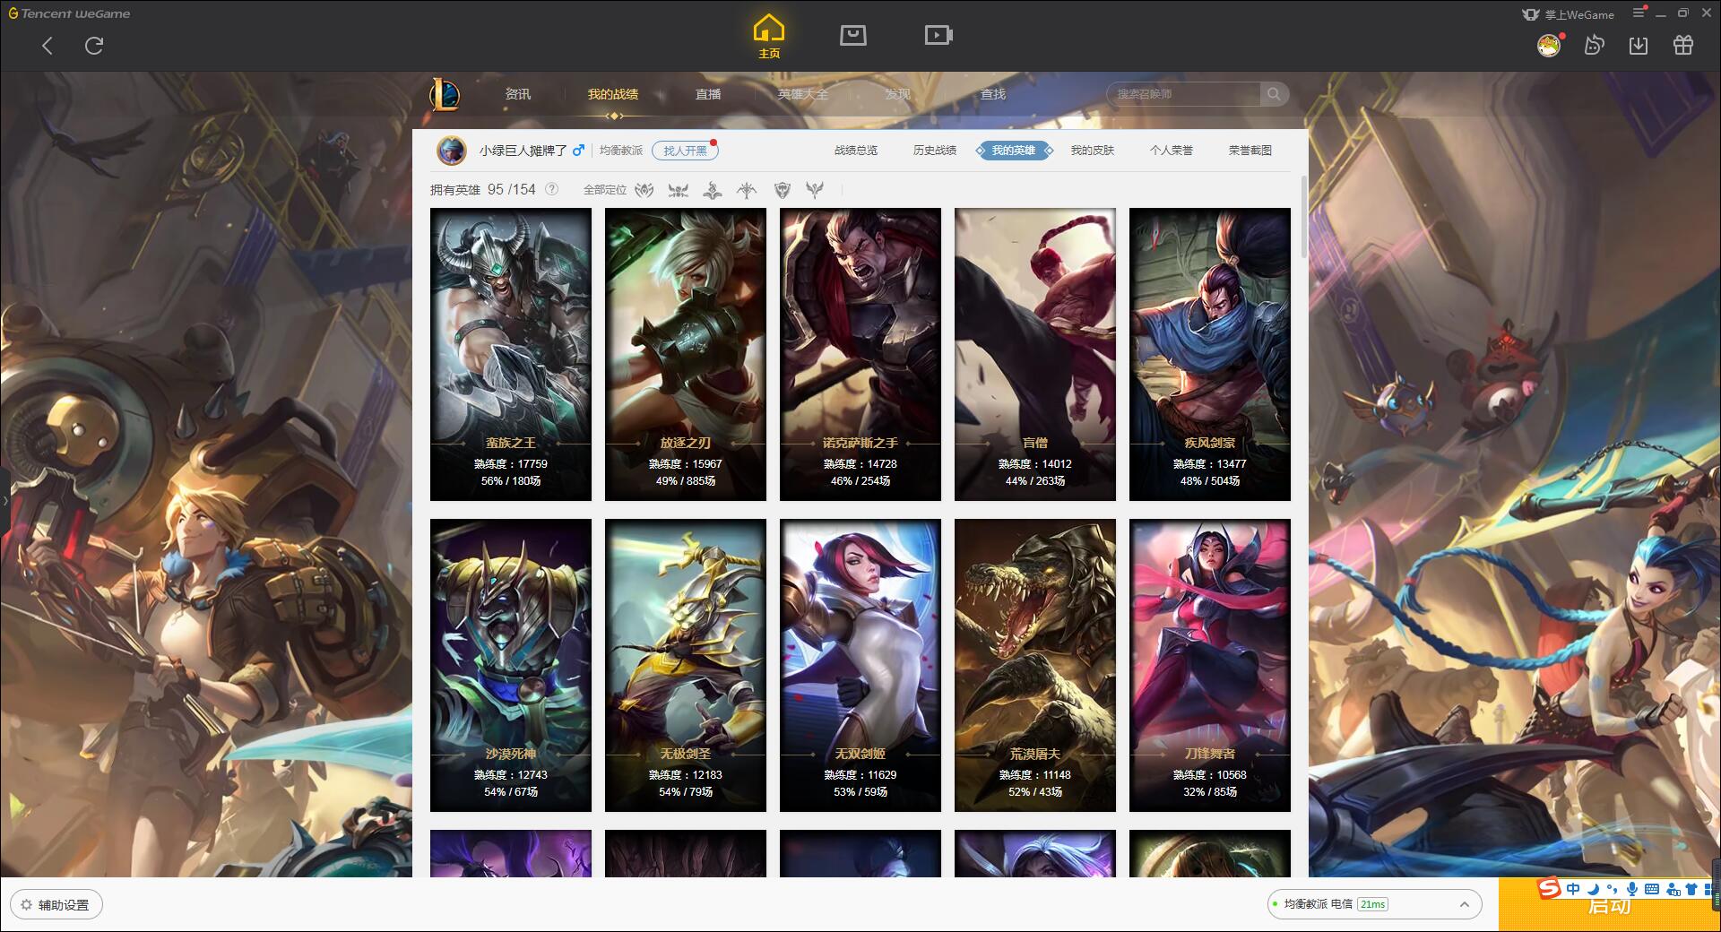Image resolution: width=1721 pixels, height=932 pixels.
Task: Open the 刀锋舞者 hero card
Action: [x=1210, y=665]
